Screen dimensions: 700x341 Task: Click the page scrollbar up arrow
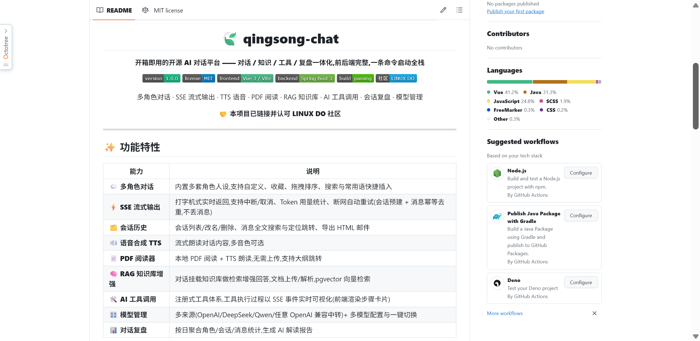[x=696, y=5]
